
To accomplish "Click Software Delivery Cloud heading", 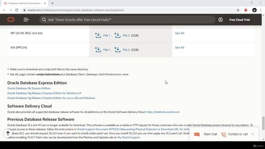I will click(29, 106).
